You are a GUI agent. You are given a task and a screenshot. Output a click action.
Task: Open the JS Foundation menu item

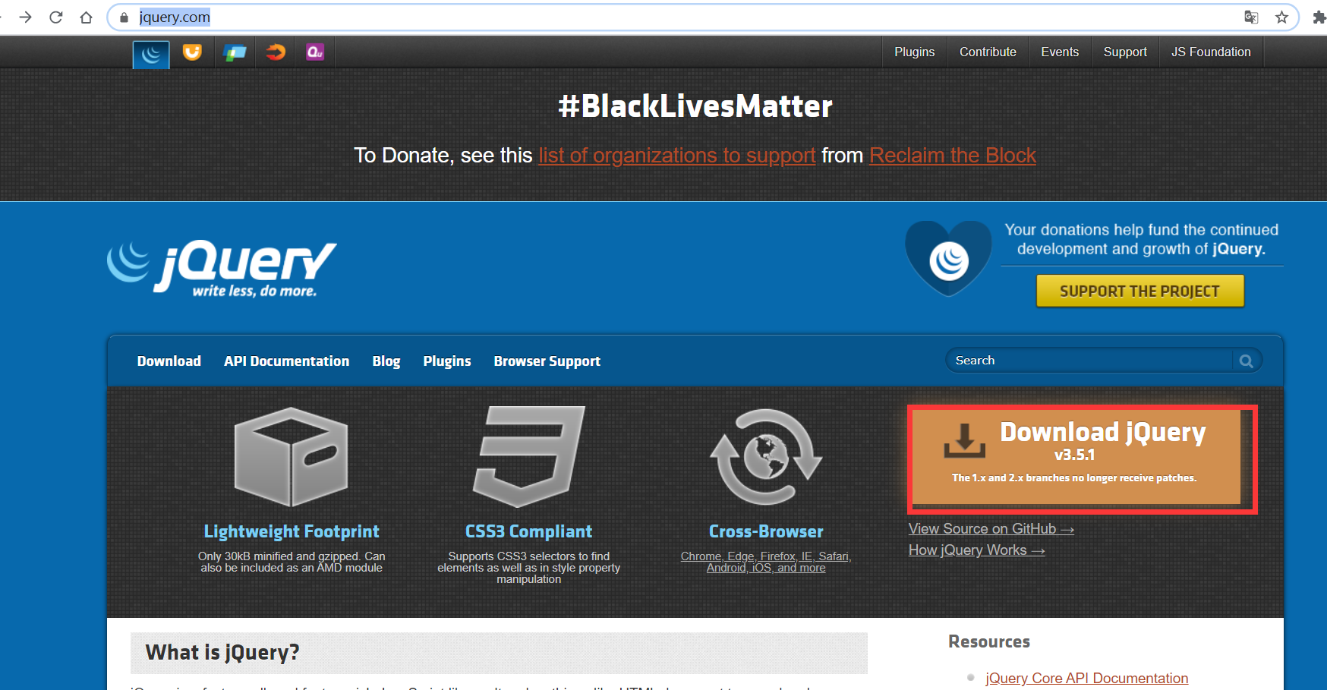coord(1211,52)
